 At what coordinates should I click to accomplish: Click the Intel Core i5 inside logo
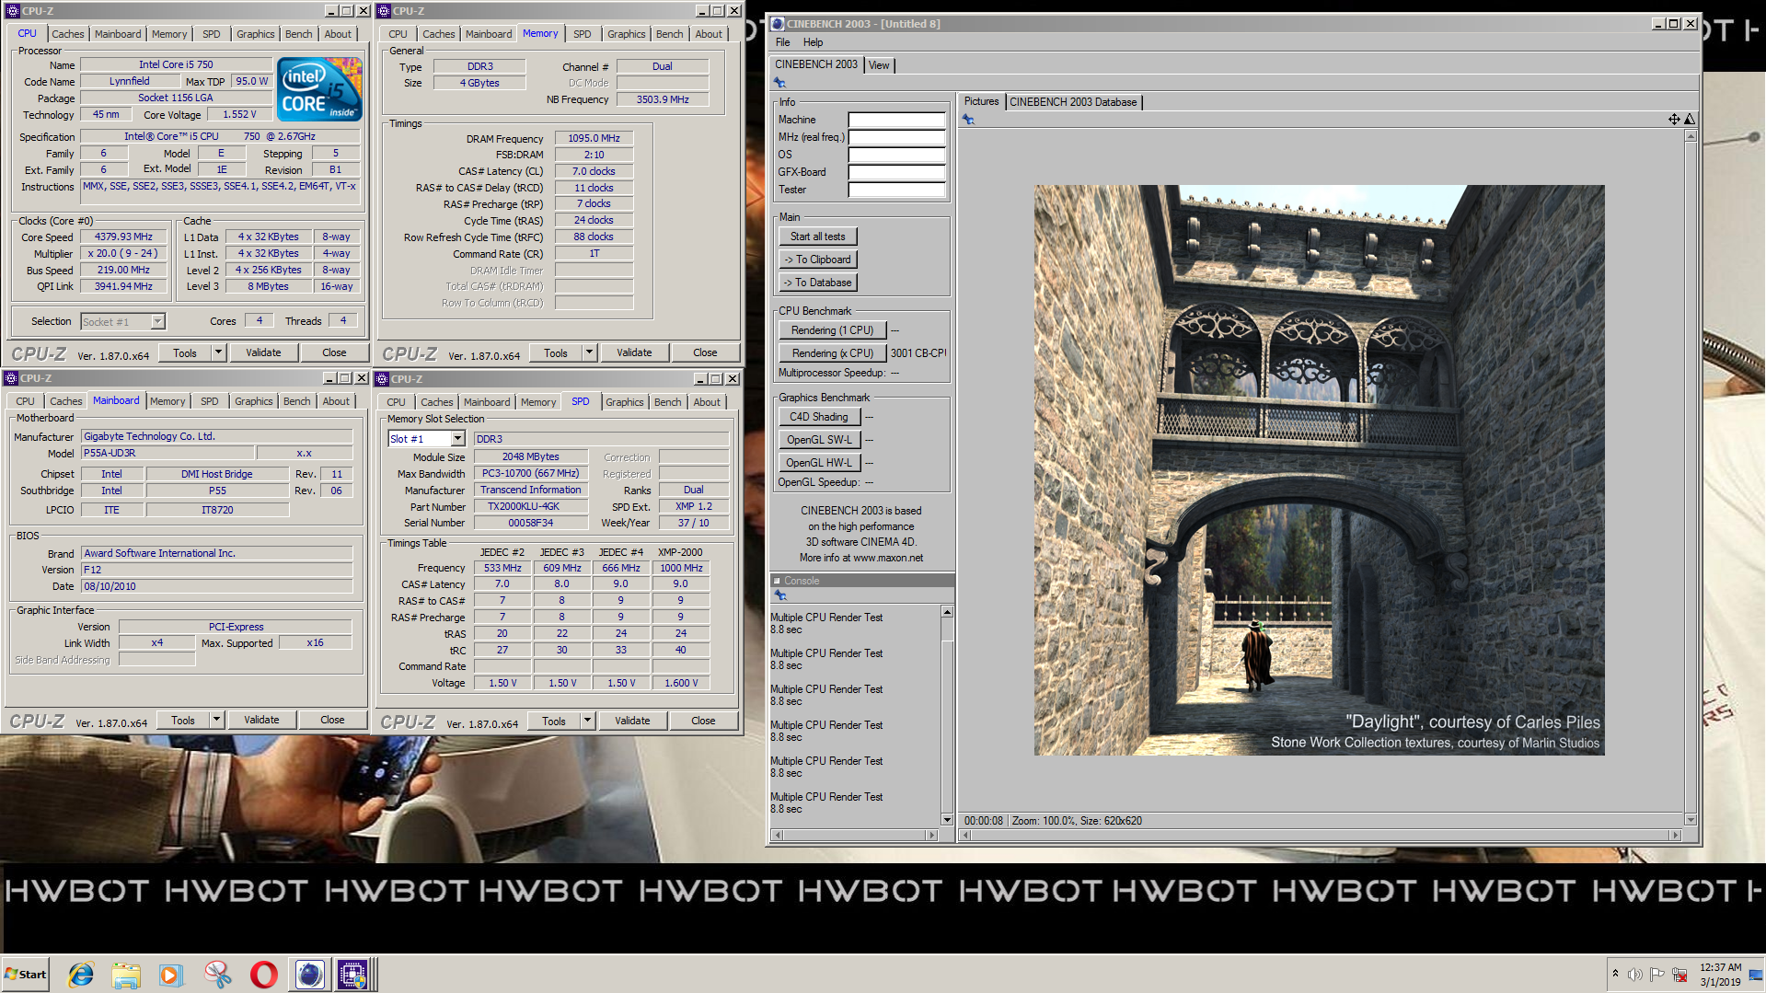click(319, 89)
